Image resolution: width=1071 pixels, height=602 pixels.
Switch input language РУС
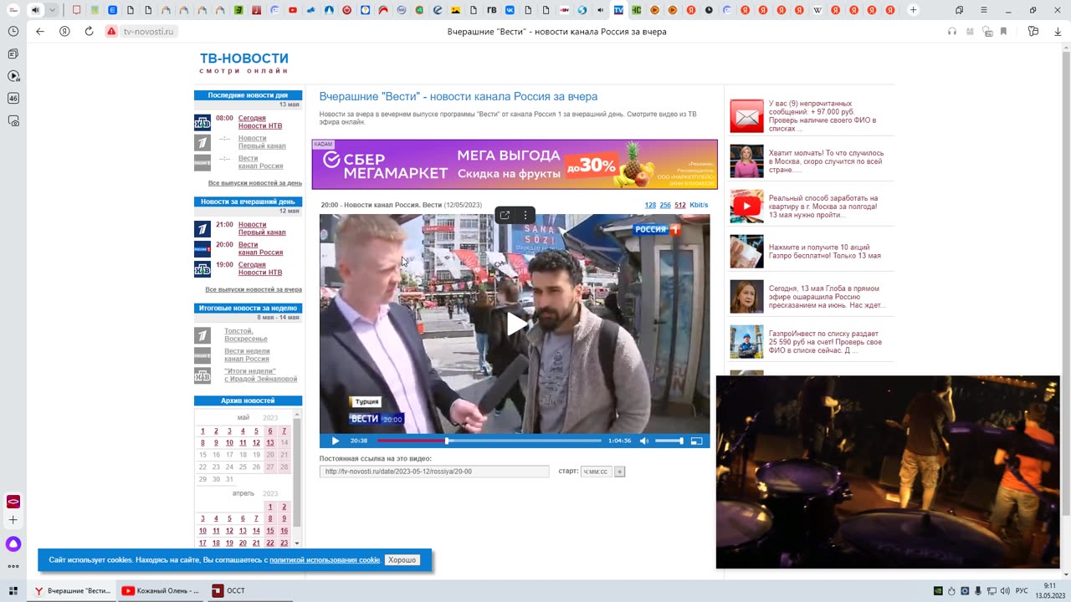click(1022, 591)
